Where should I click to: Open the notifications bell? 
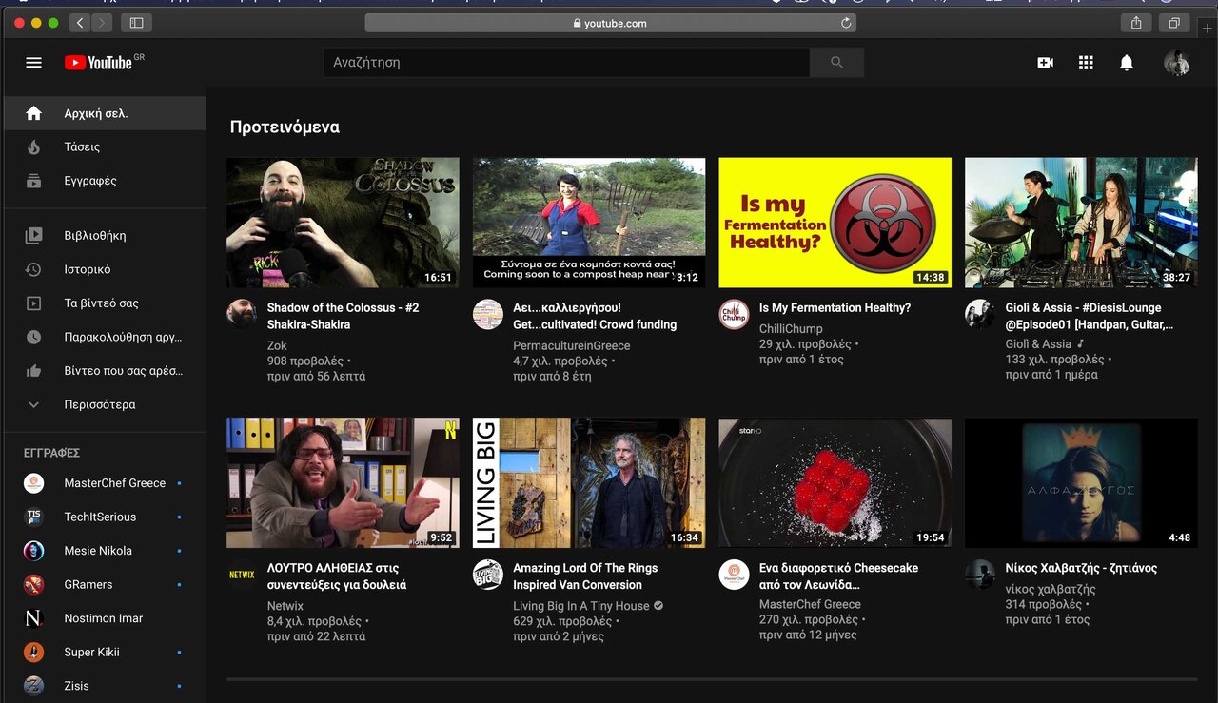point(1127,63)
